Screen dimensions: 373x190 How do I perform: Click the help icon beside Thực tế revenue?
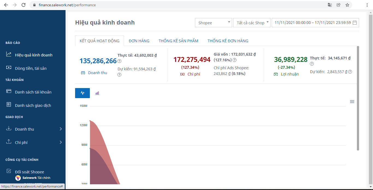click(x=119, y=61)
